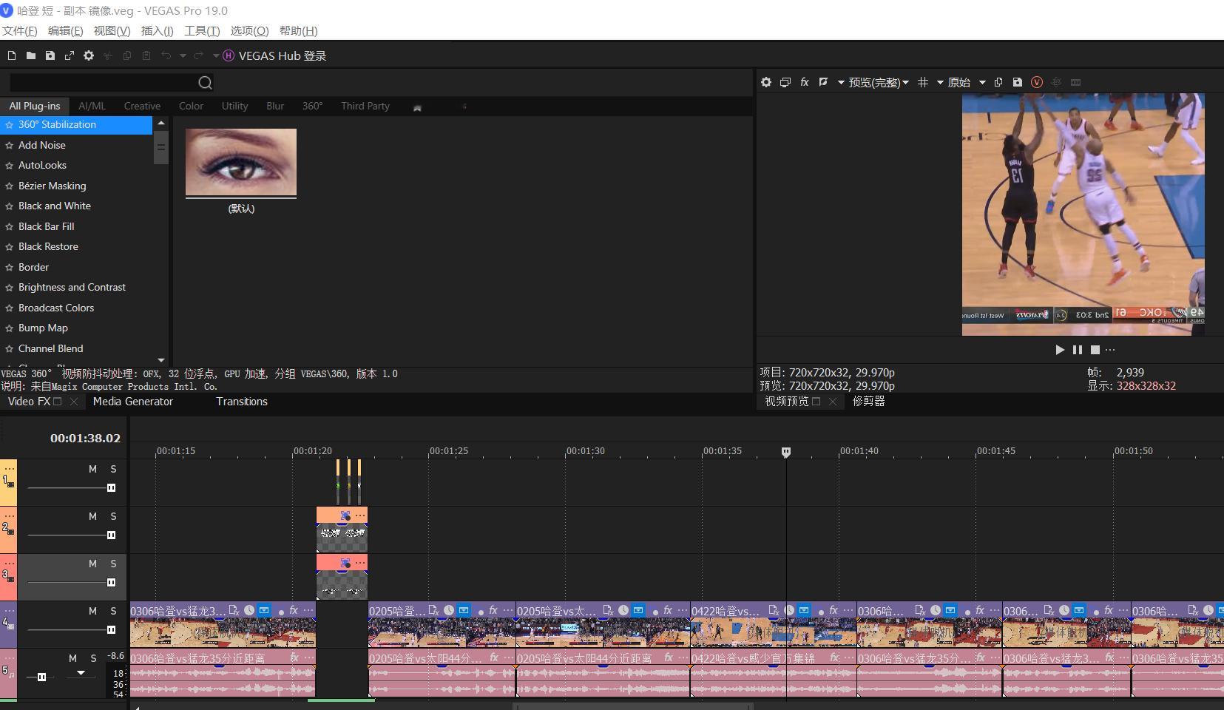
Task: Copy the preview snapshot to the clipboard
Action: [x=998, y=82]
